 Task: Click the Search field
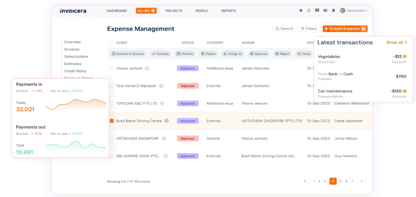tap(284, 29)
